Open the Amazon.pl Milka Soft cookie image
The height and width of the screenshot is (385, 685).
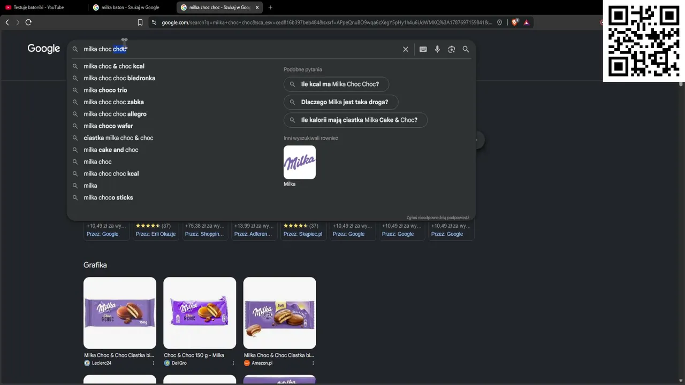tap(280, 313)
